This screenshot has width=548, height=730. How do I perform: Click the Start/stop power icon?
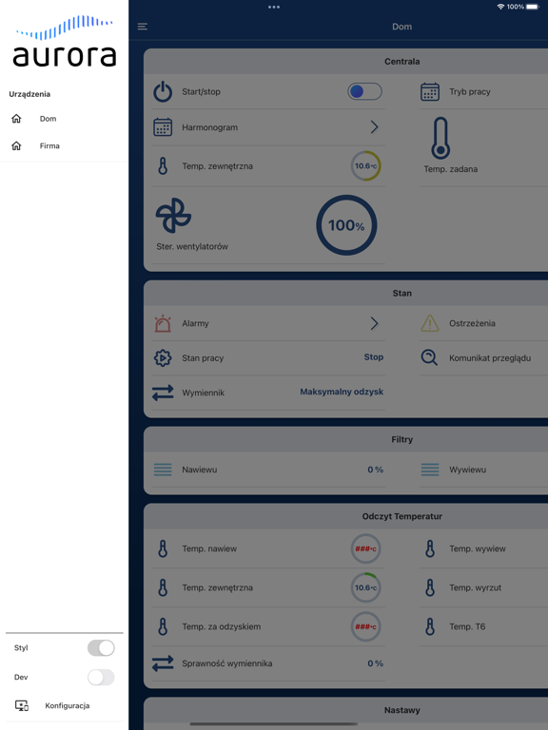coord(163,91)
